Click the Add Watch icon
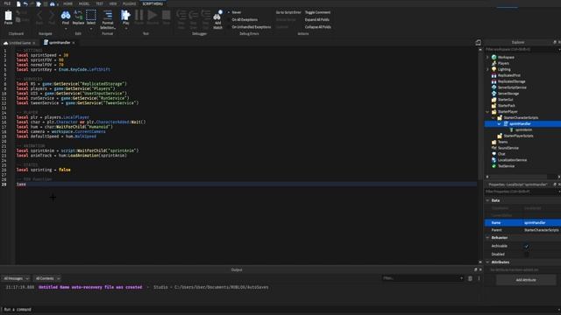Image resolution: width=561 pixels, height=315 pixels. tap(217, 15)
